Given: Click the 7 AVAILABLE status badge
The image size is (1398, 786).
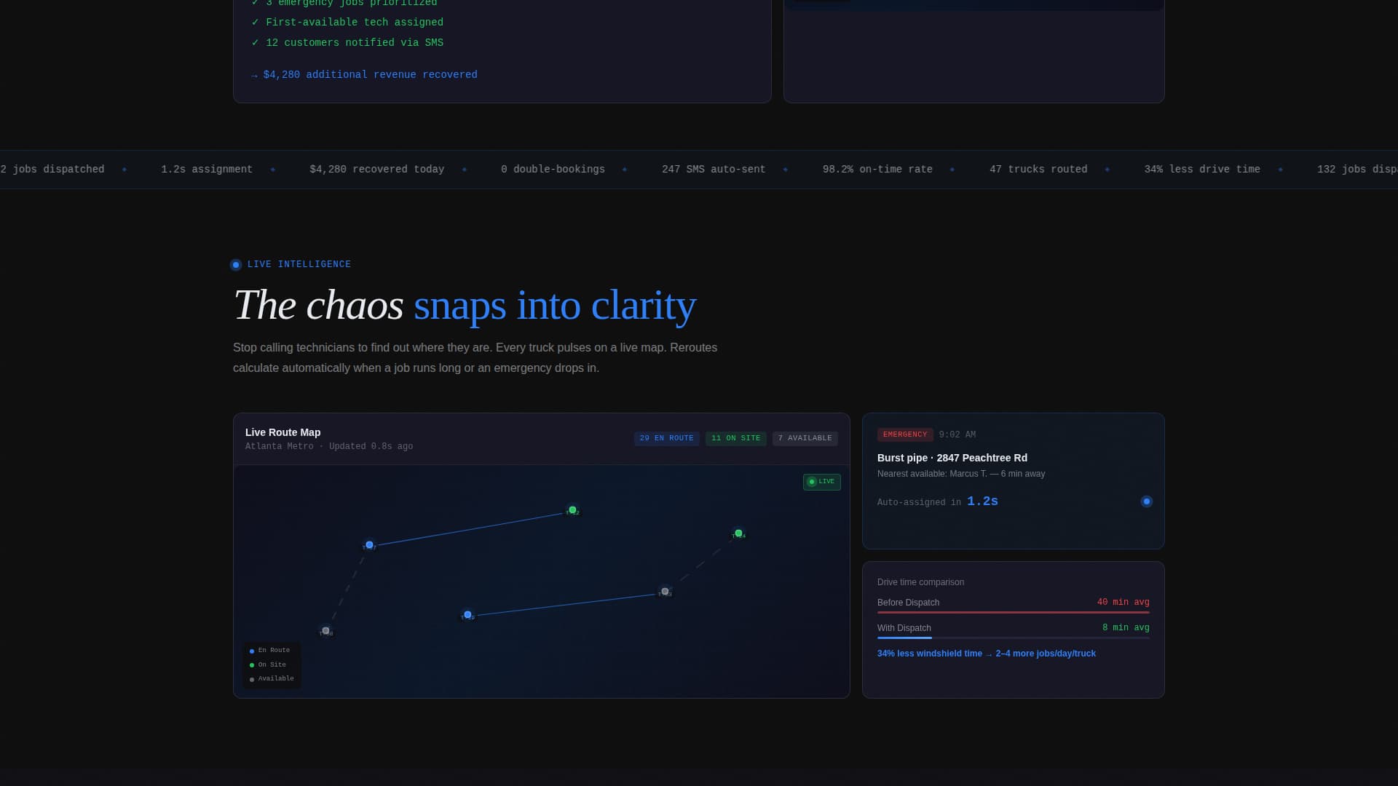Looking at the screenshot, I should coord(805,439).
